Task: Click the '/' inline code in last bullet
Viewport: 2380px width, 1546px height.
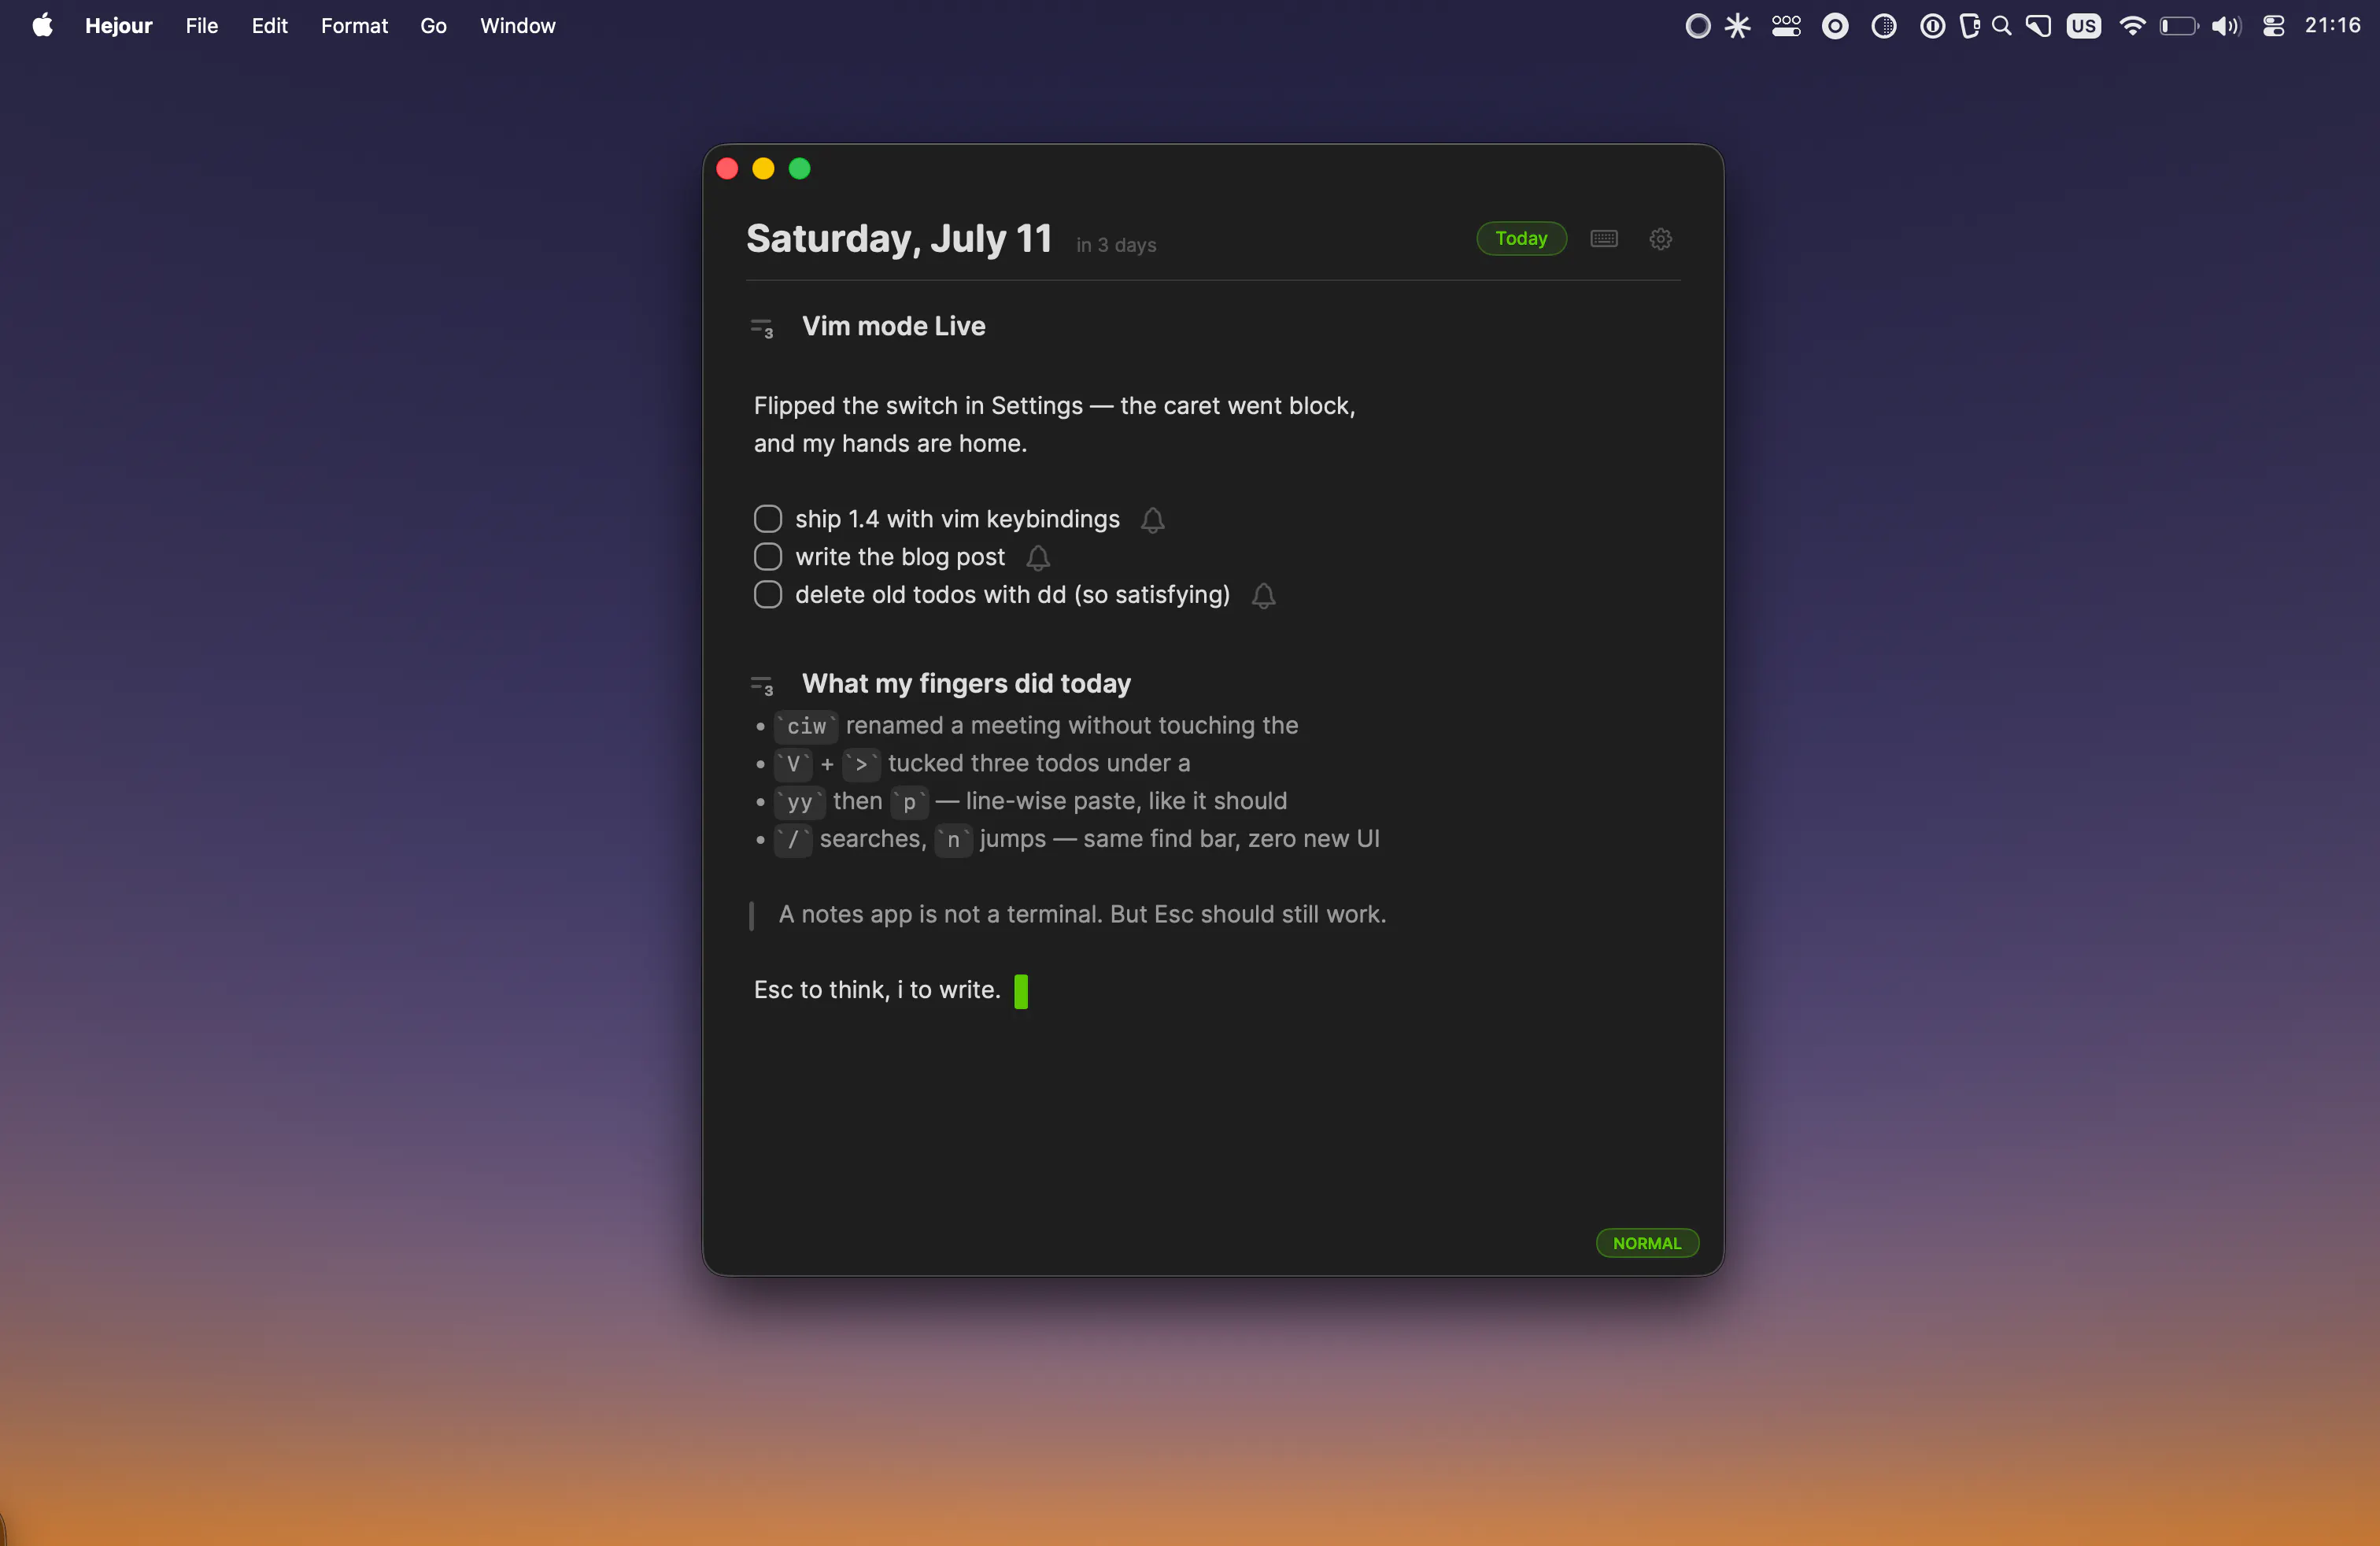Action: point(793,840)
